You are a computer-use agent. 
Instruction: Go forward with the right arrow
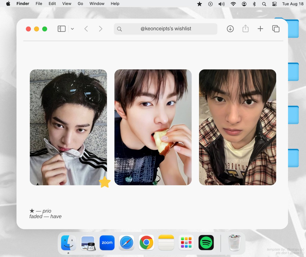[100, 29]
